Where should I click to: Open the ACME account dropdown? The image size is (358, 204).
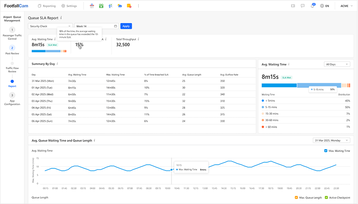pyautogui.click(x=346, y=6)
